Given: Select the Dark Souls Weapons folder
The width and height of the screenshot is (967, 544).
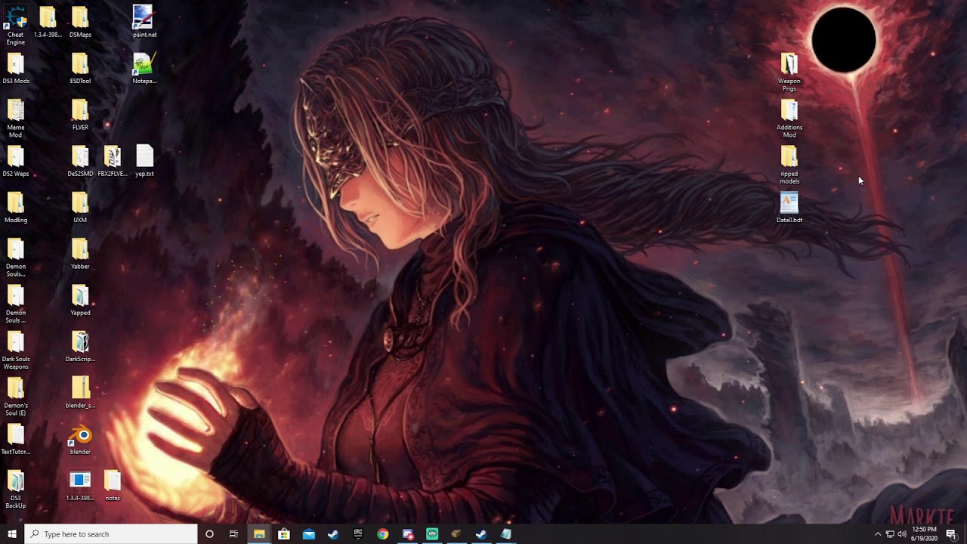Looking at the screenshot, I should pos(16,351).
